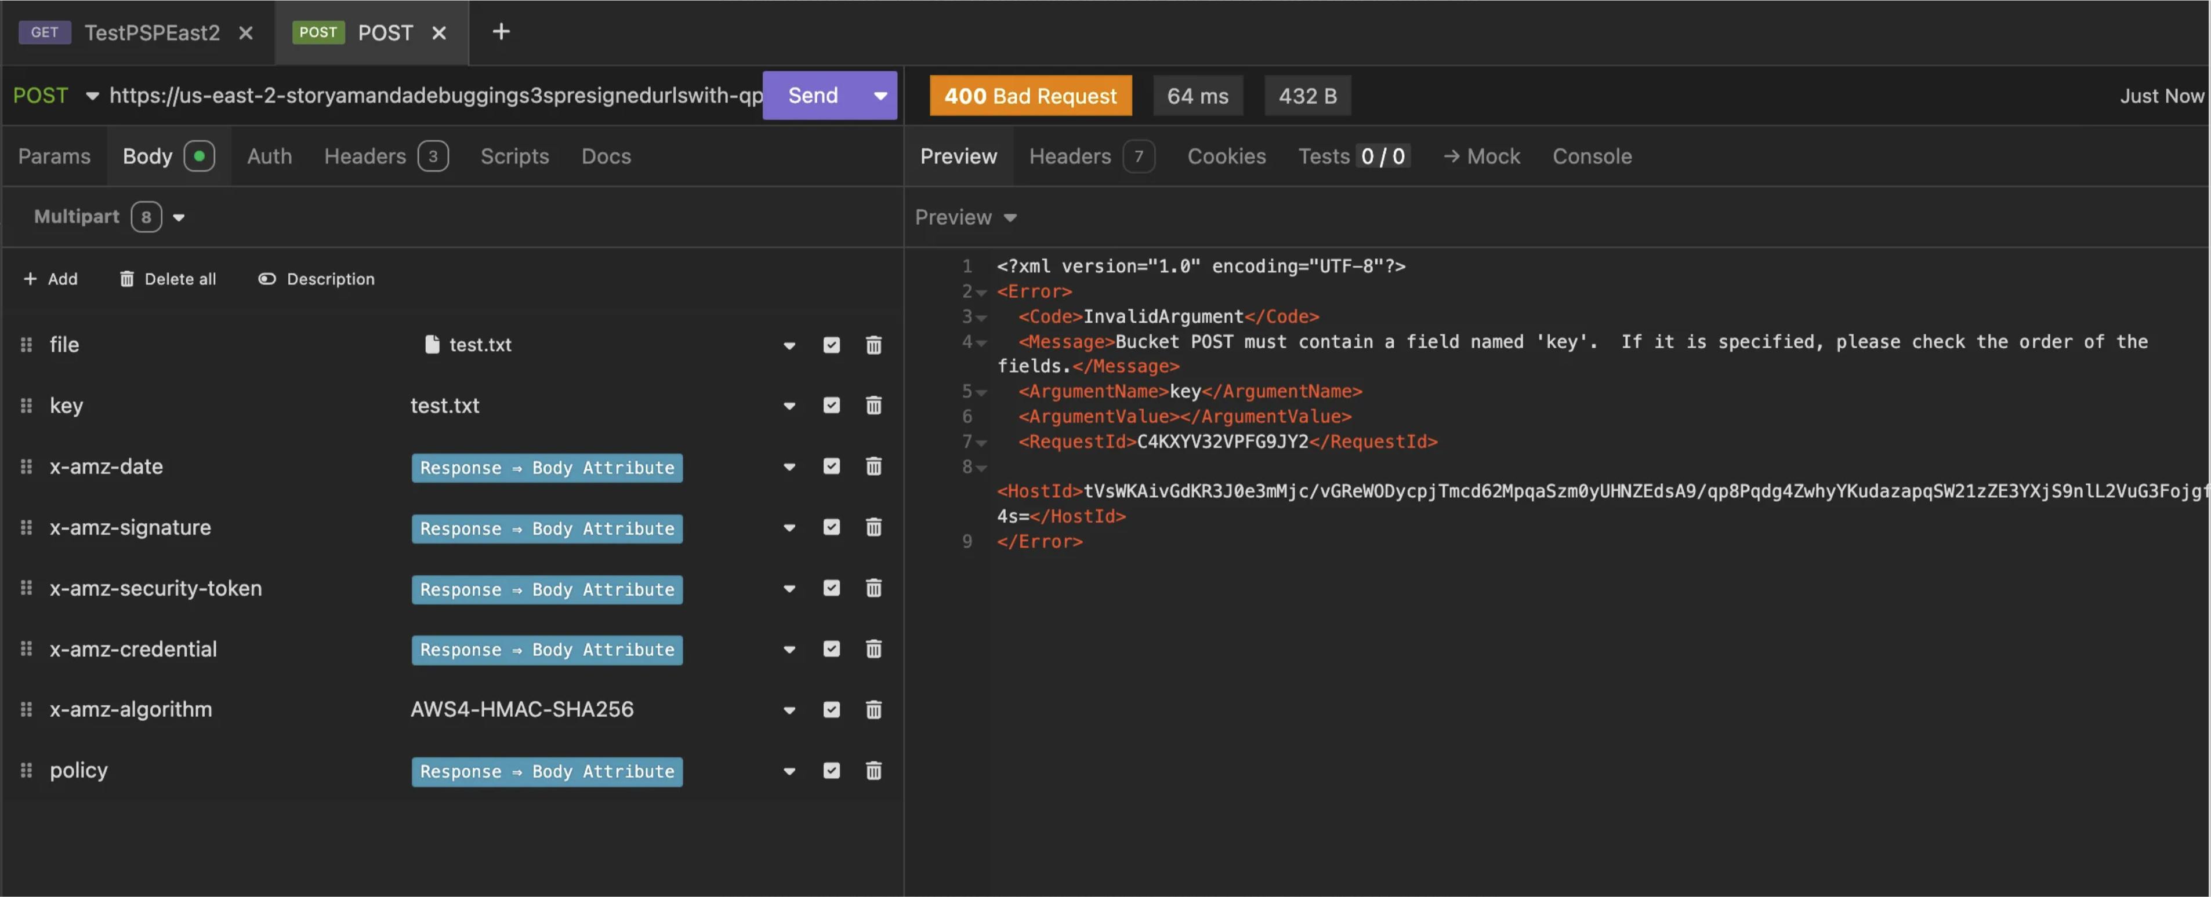Click Delete all fields
2211x897 pixels.
(168, 279)
